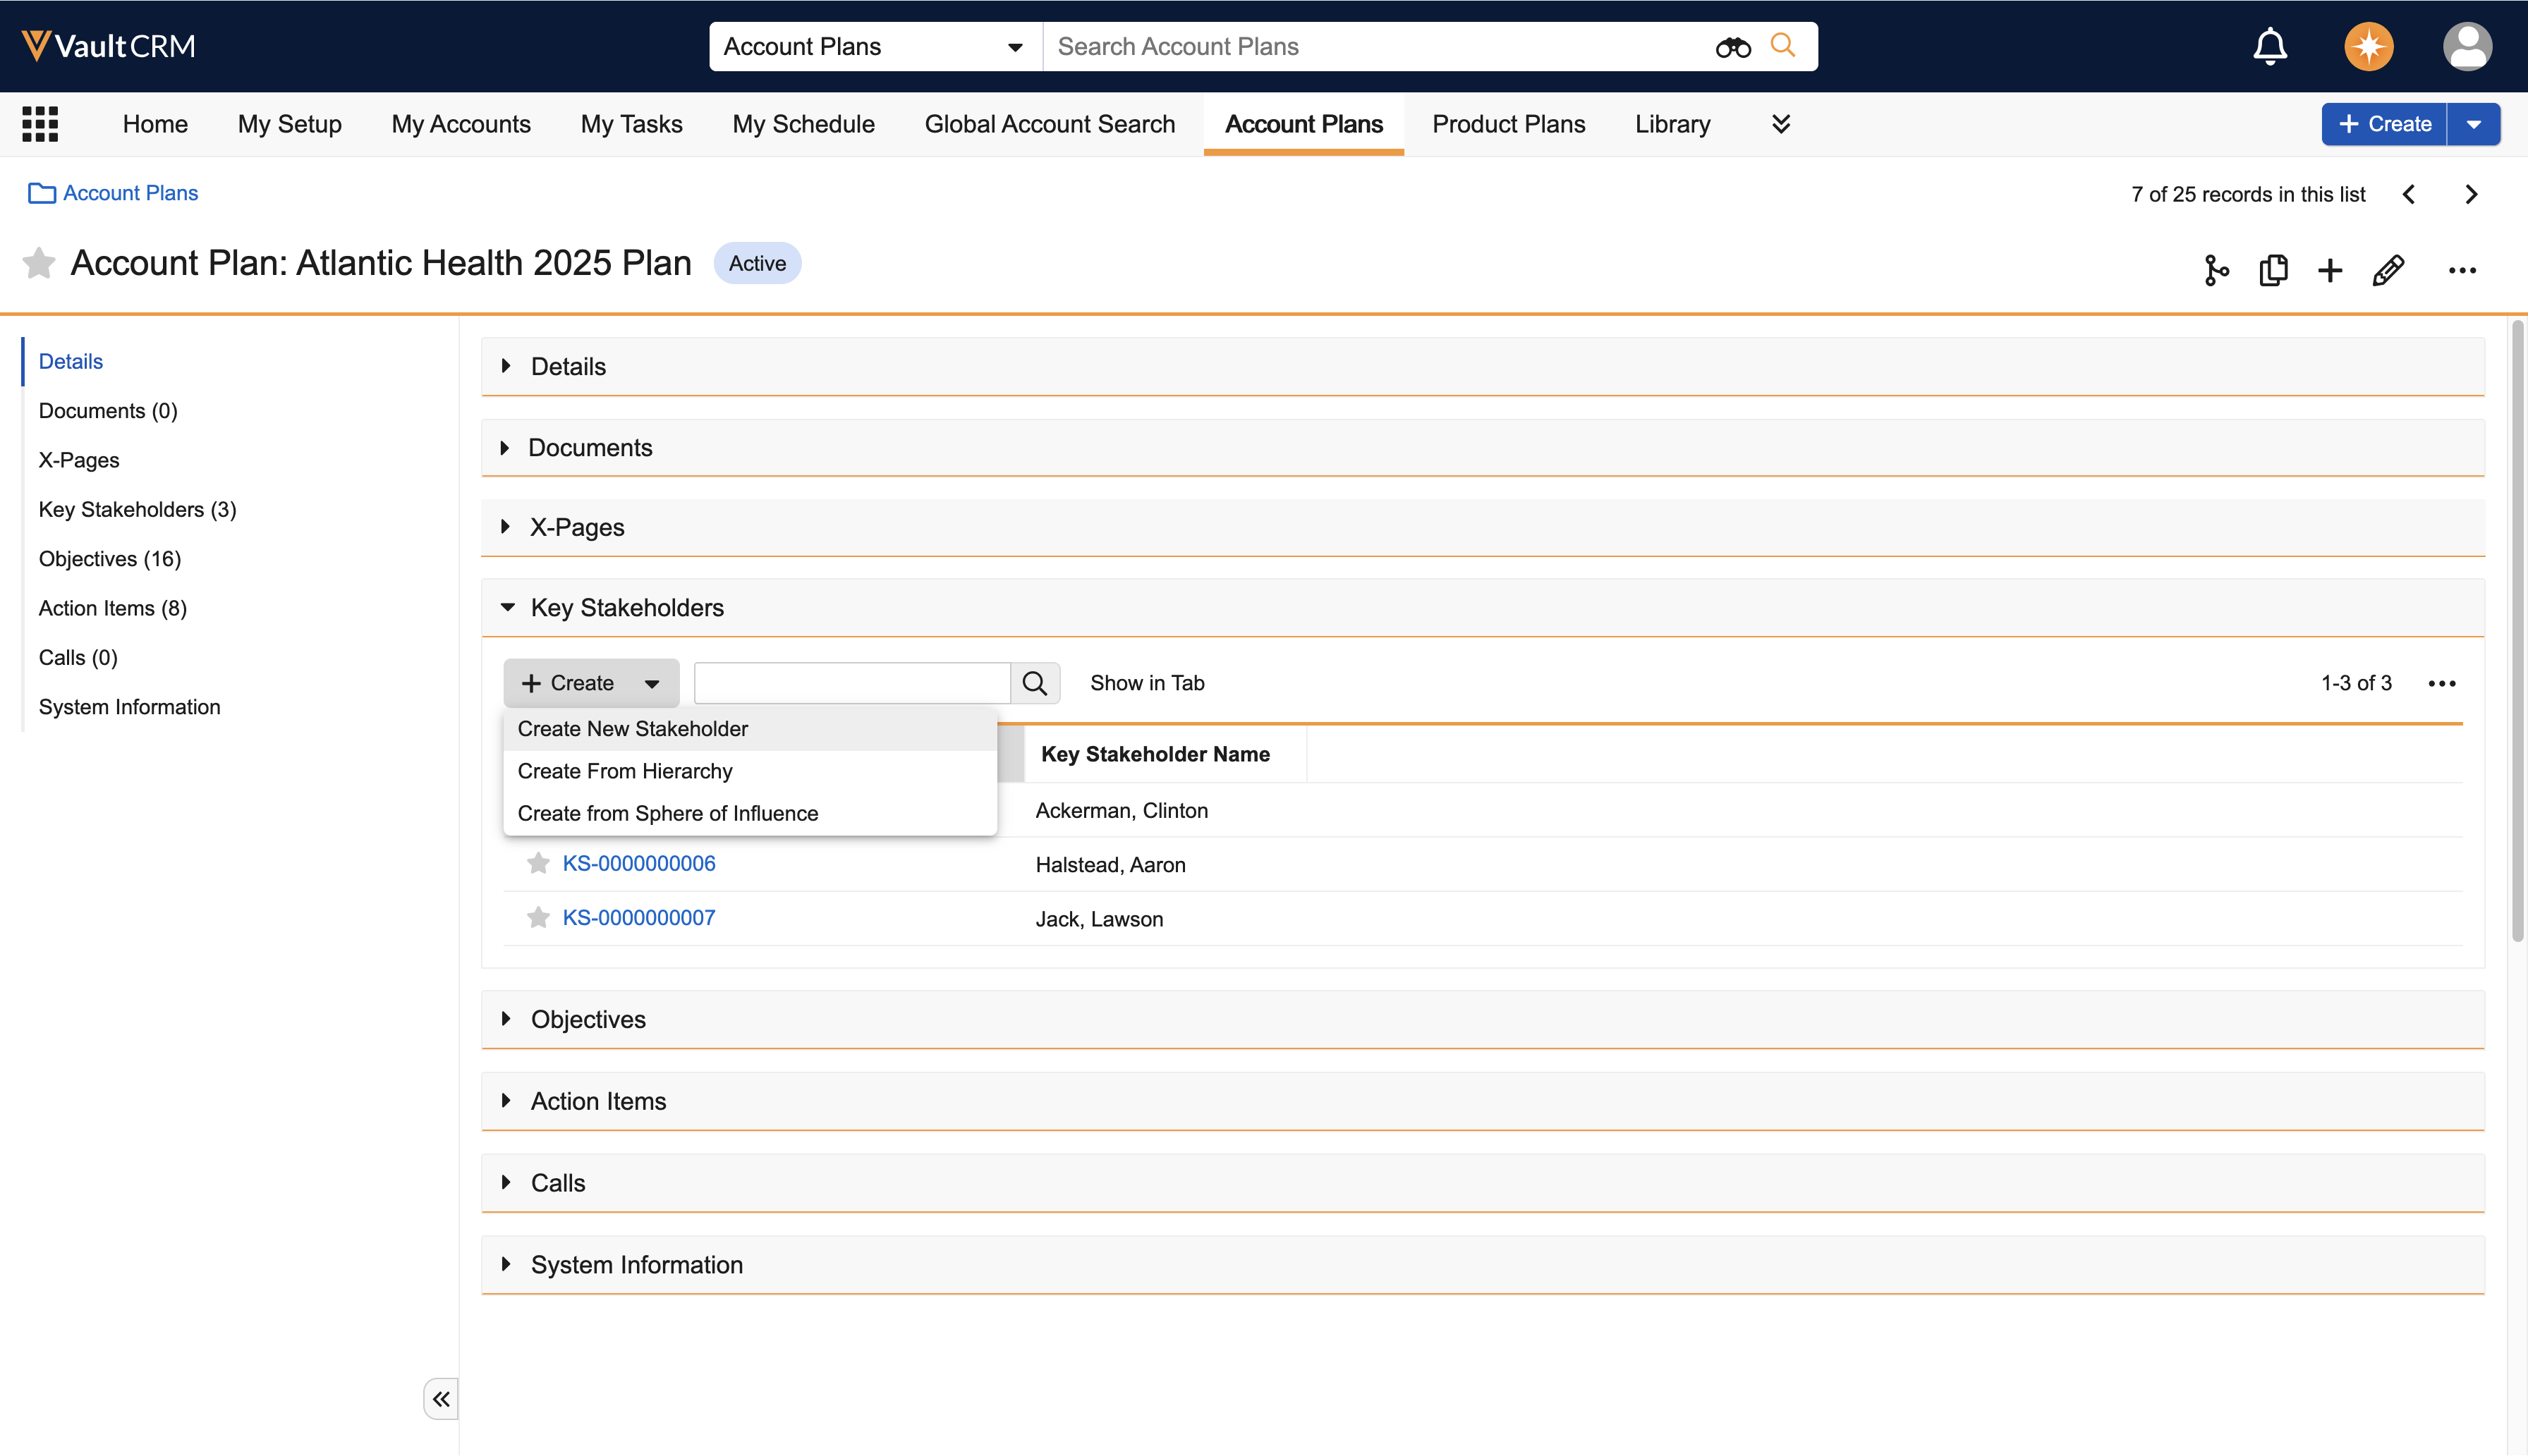The image size is (2528, 1456).
Task: Click the binoculars advanced search icon
Action: click(1732, 47)
